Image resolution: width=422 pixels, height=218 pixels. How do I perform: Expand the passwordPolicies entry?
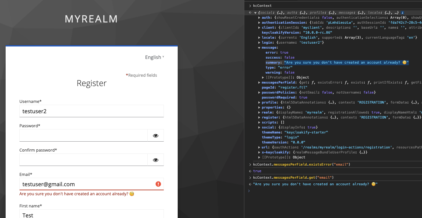tap(259, 93)
